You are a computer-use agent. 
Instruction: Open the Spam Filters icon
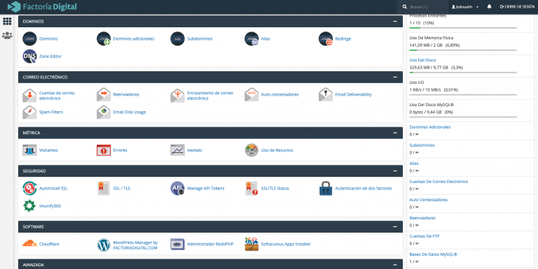tap(29, 112)
